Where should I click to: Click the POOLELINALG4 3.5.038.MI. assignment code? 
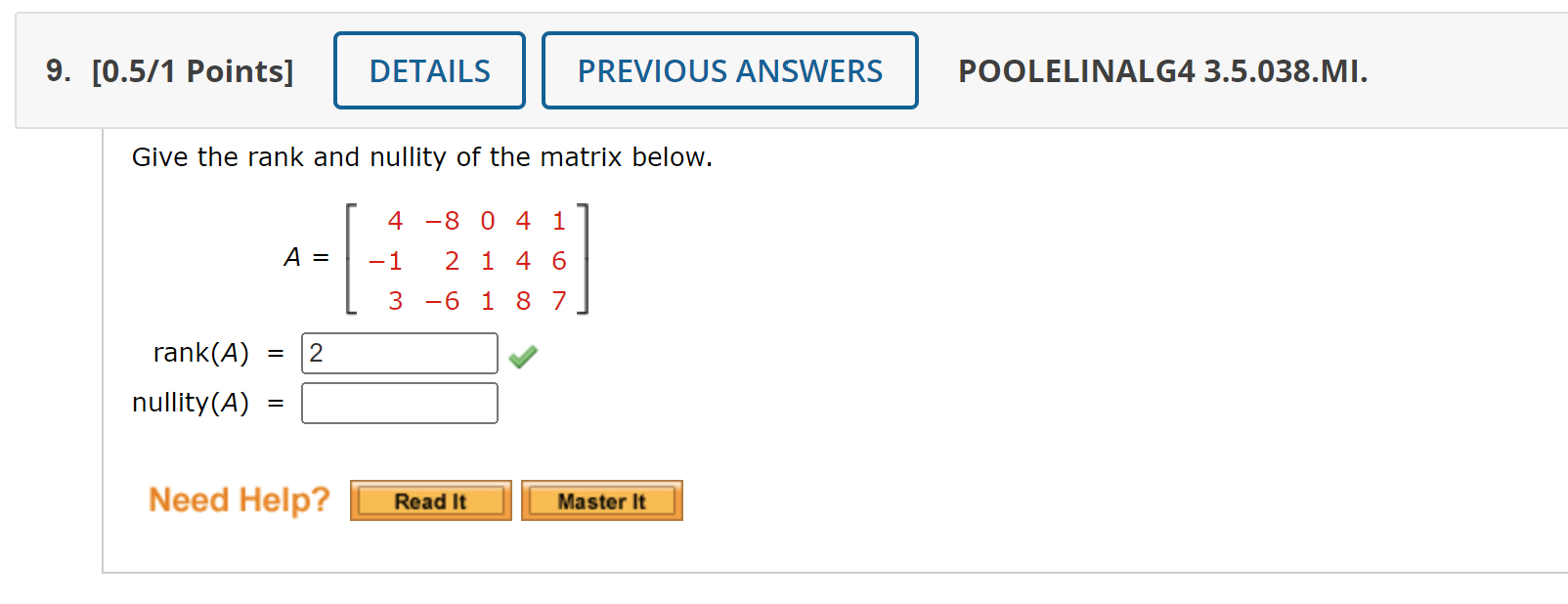(1161, 69)
